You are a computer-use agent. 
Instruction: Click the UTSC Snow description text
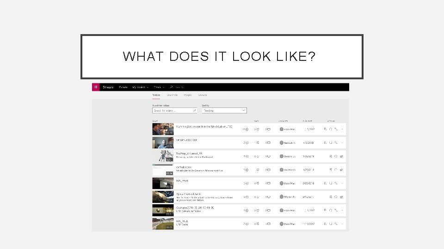click(182, 225)
